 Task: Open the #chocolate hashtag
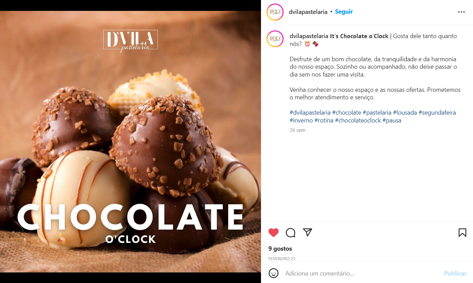[347, 112]
